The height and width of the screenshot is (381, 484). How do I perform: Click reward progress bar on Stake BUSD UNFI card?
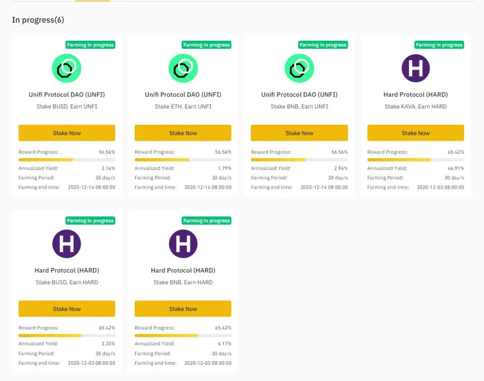pos(67,160)
